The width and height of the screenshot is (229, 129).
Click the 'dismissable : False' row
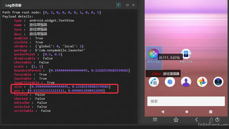(x=33, y=58)
